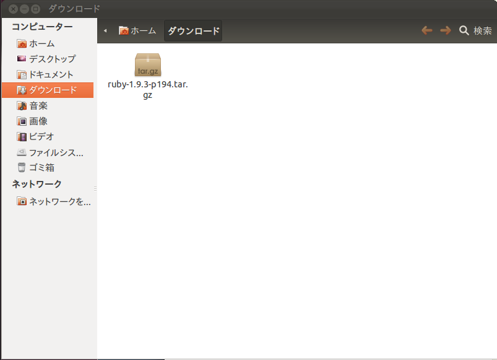The height and width of the screenshot is (360, 497).
Task: Select ruby-1.9.3-p194.tar.gz file name
Action: pos(148,90)
